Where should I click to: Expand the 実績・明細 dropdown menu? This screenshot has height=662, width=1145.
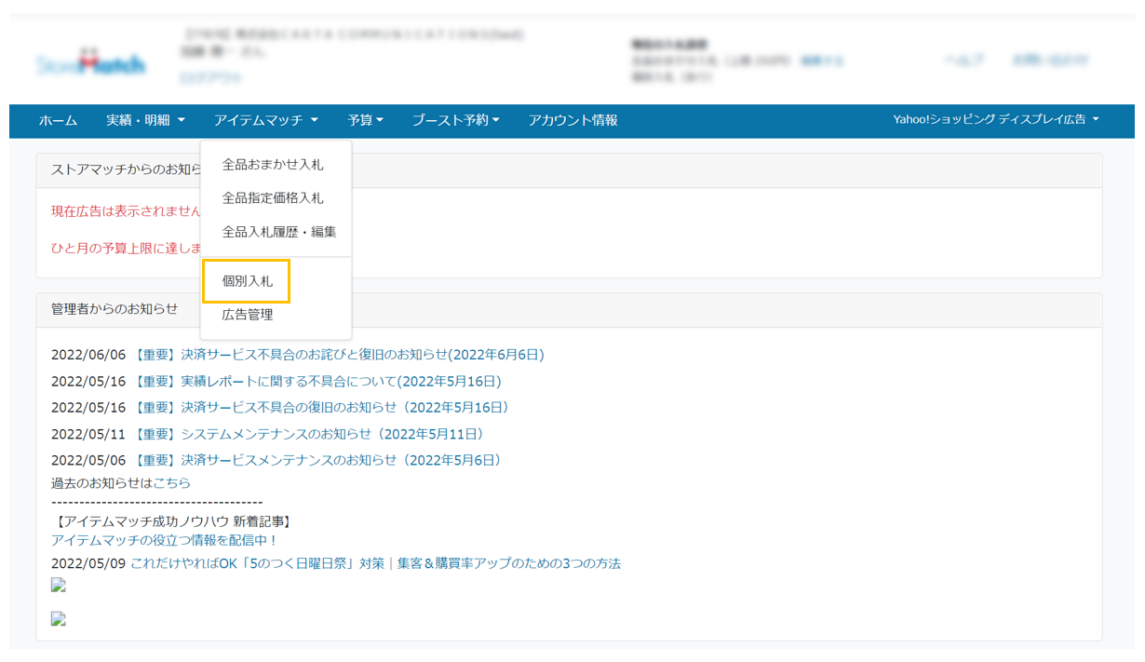tap(145, 120)
